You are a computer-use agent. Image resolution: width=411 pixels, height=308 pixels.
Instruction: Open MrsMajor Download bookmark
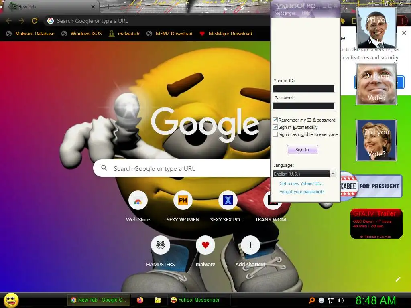(x=226, y=34)
